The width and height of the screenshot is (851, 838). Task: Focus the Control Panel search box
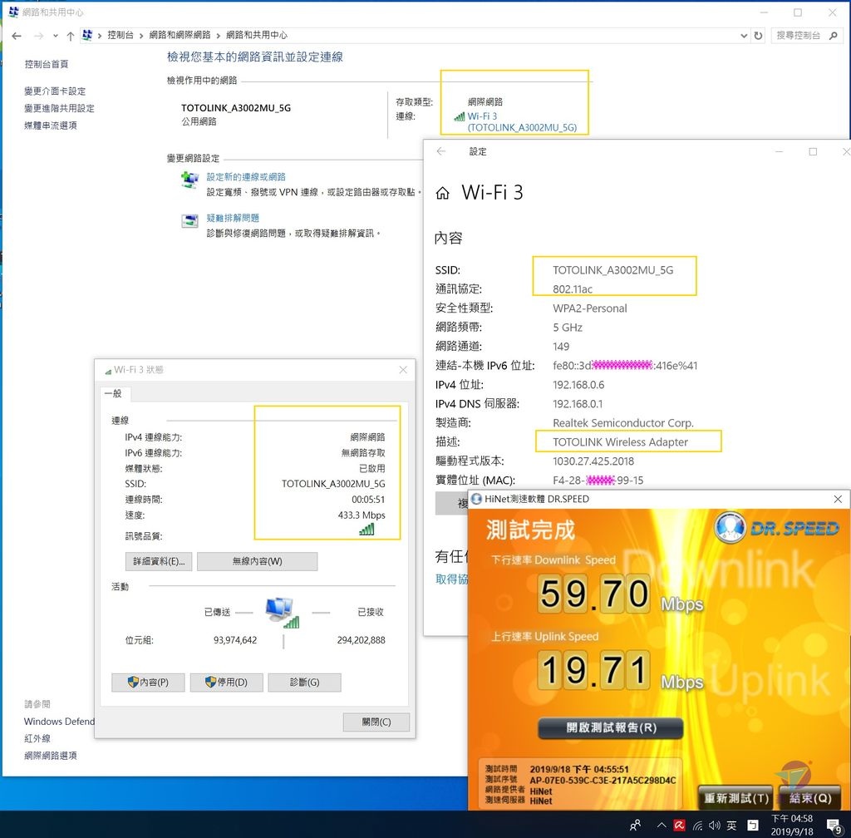799,35
